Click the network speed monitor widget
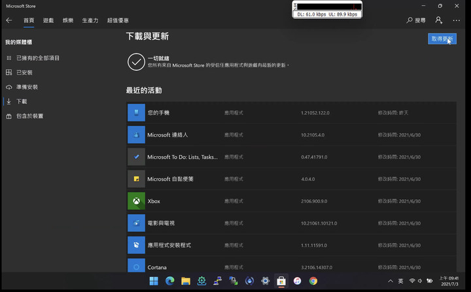Image resolution: width=471 pixels, height=292 pixels. click(327, 10)
